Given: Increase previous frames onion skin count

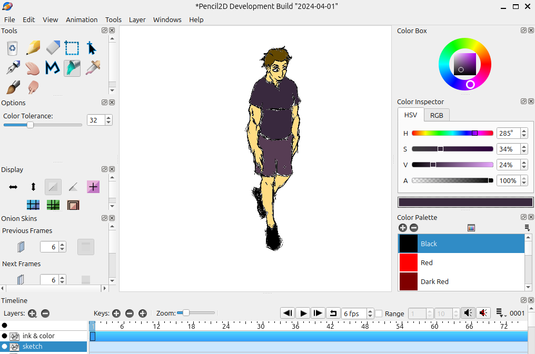Looking at the screenshot, I should point(62,244).
